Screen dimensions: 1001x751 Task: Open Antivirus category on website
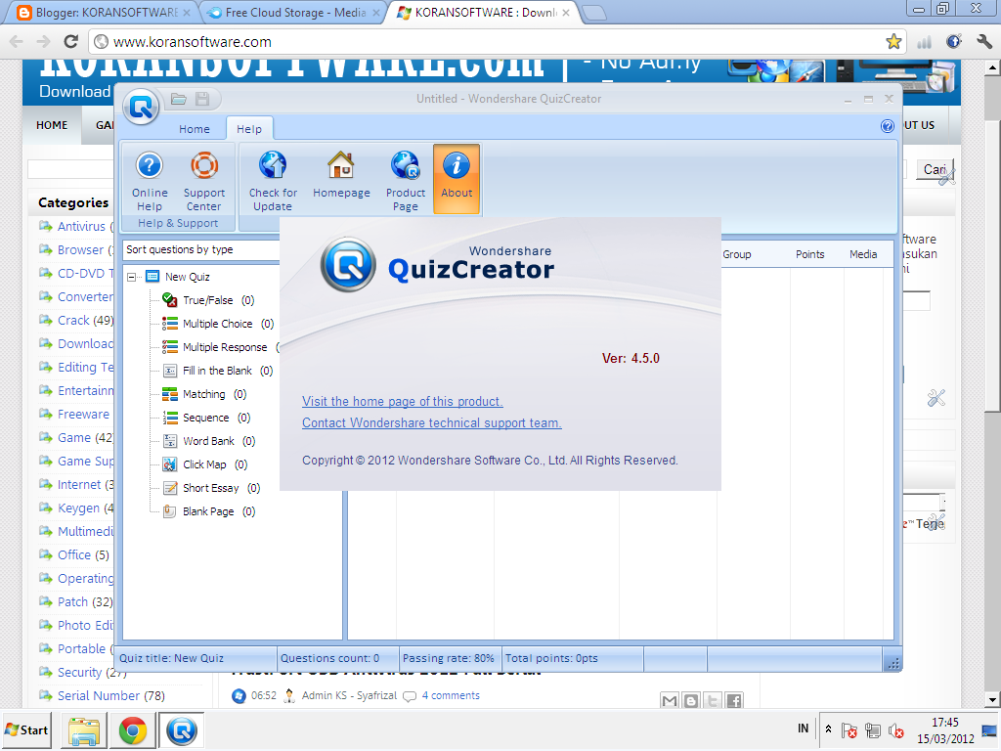(81, 226)
